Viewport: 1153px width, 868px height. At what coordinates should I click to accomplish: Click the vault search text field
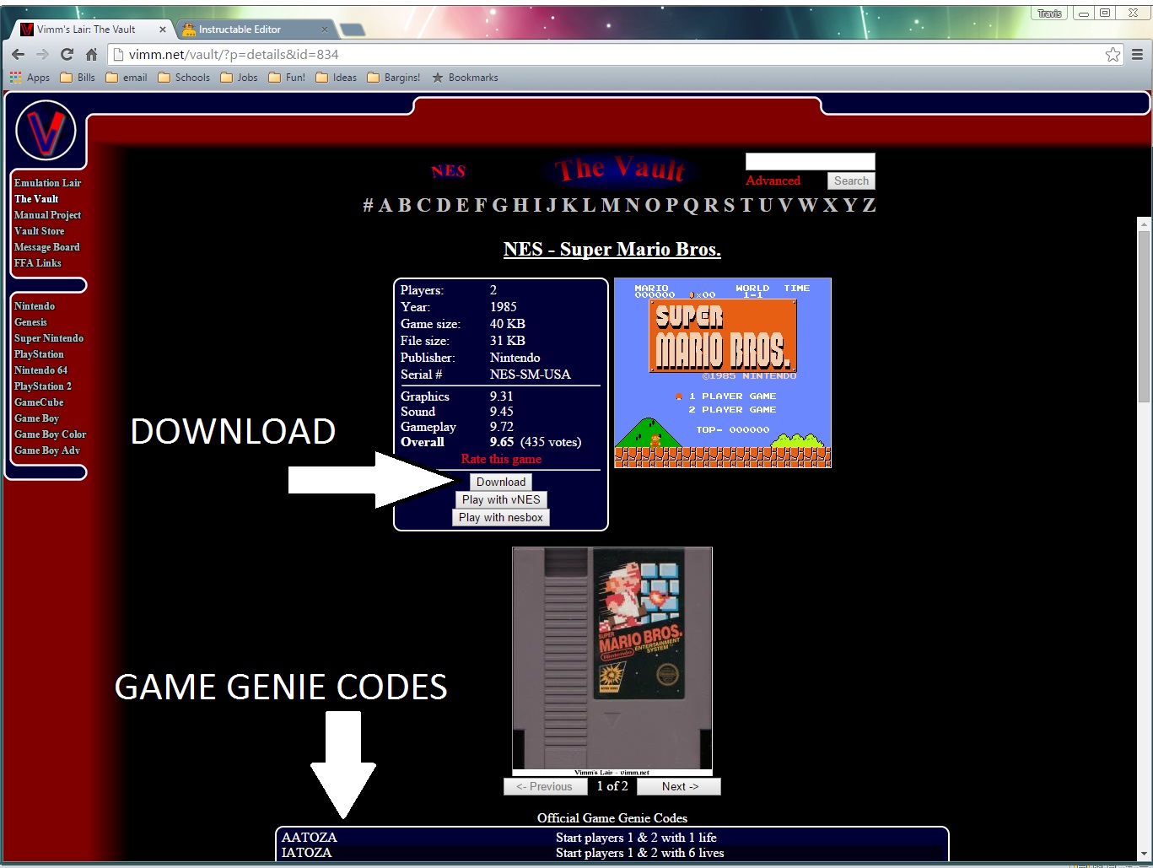[810, 161]
